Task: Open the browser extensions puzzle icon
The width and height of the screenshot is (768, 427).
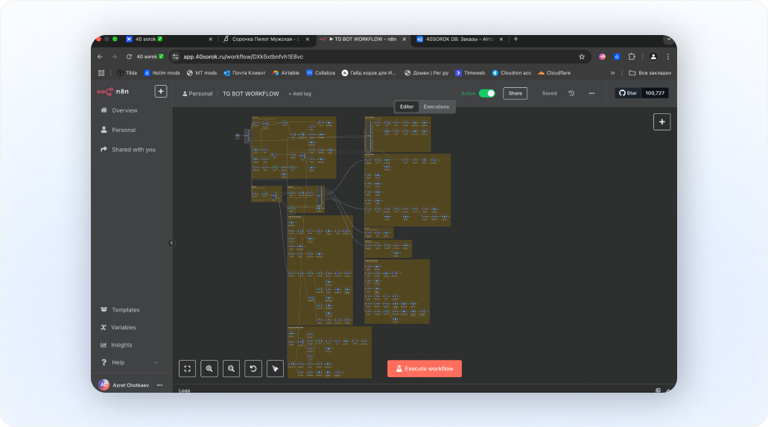Action: [632, 57]
